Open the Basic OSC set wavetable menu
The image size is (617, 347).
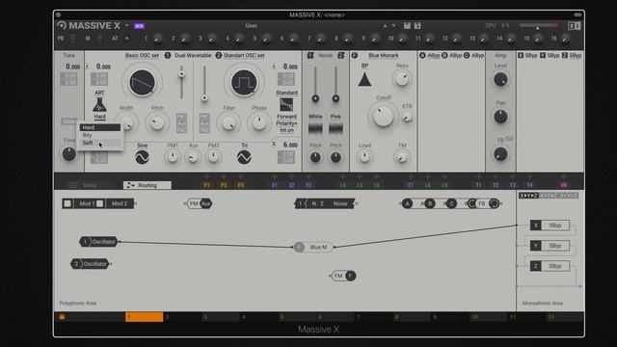coord(142,56)
